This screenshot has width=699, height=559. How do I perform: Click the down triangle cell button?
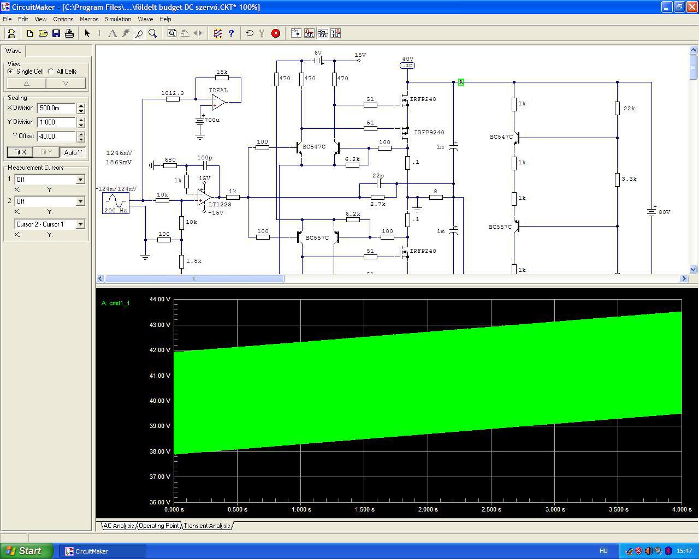click(x=66, y=83)
